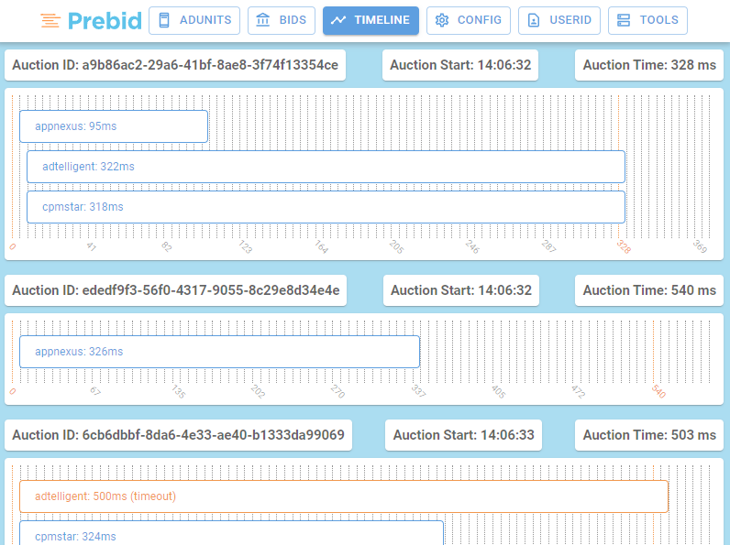Click the gear icon on Config
This screenshot has height=545, width=730.
coord(442,20)
